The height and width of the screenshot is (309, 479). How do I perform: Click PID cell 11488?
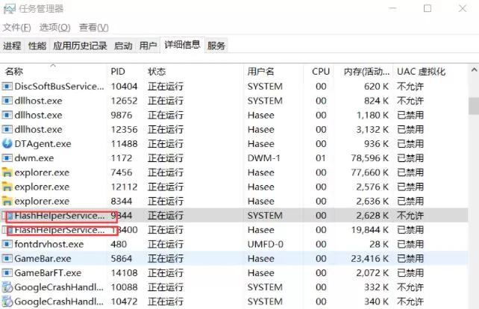124,143
